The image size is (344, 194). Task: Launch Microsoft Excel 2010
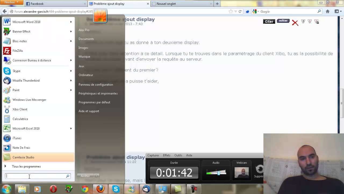click(38, 129)
